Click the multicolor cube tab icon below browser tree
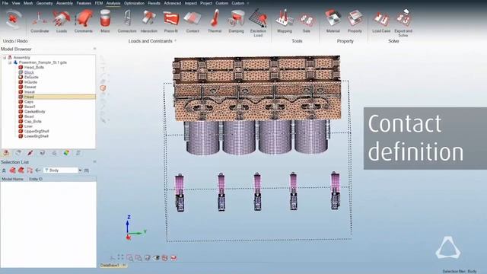Viewport: 487px width, 274px height. click(x=66, y=153)
